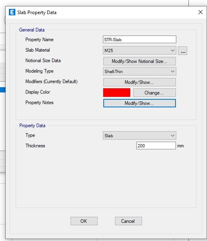Open slab material ellipsis browse button
The height and width of the screenshot is (241, 207).
[182, 50]
